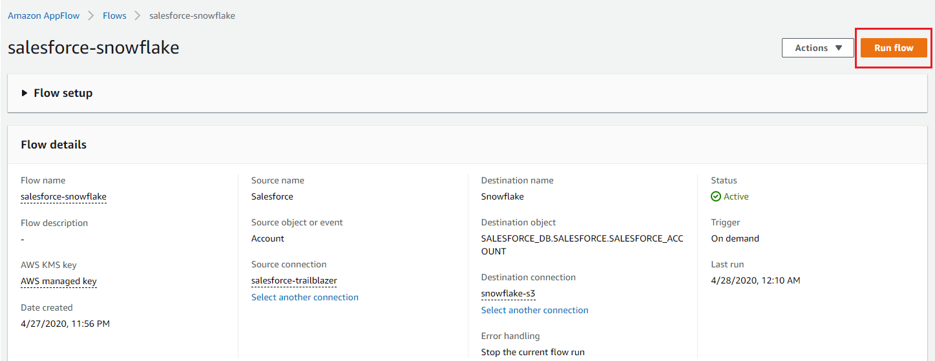The image size is (935, 361).
Task: Click the AWS managed key value
Action: point(59,281)
